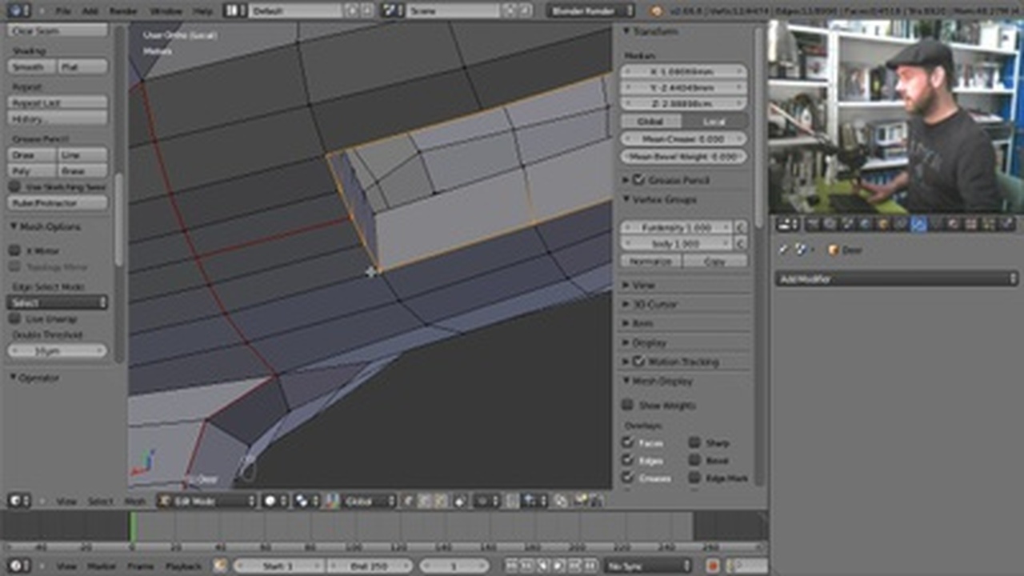Open the Add Modifier dropdown
1024x576 pixels.
(x=896, y=279)
